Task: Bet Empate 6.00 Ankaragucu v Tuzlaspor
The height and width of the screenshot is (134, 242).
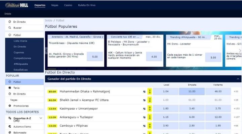Action: [192, 117]
